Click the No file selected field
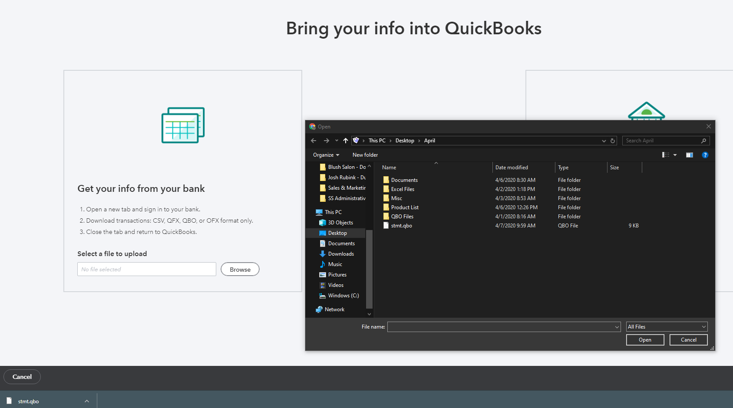733x408 pixels. [147, 269]
